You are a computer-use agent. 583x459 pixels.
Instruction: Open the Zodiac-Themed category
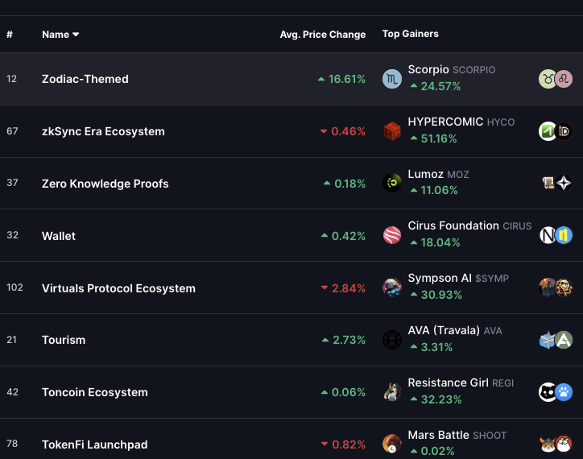point(85,79)
